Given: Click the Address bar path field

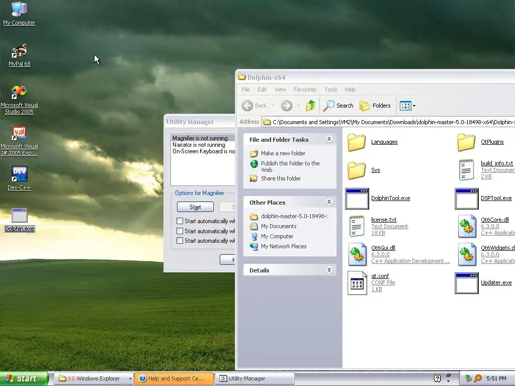Looking at the screenshot, I should click(x=389, y=122).
